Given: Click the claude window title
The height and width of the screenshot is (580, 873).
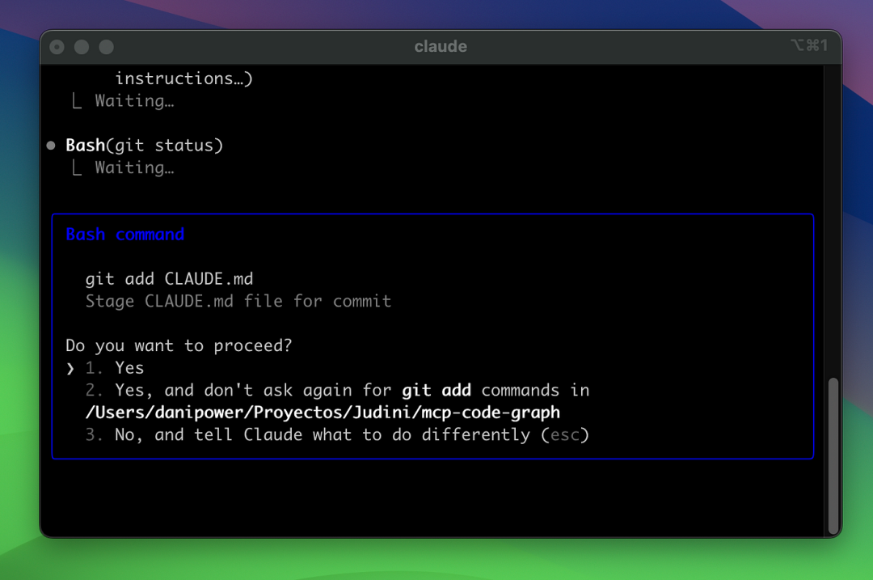Looking at the screenshot, I should [x=441, y=46].
